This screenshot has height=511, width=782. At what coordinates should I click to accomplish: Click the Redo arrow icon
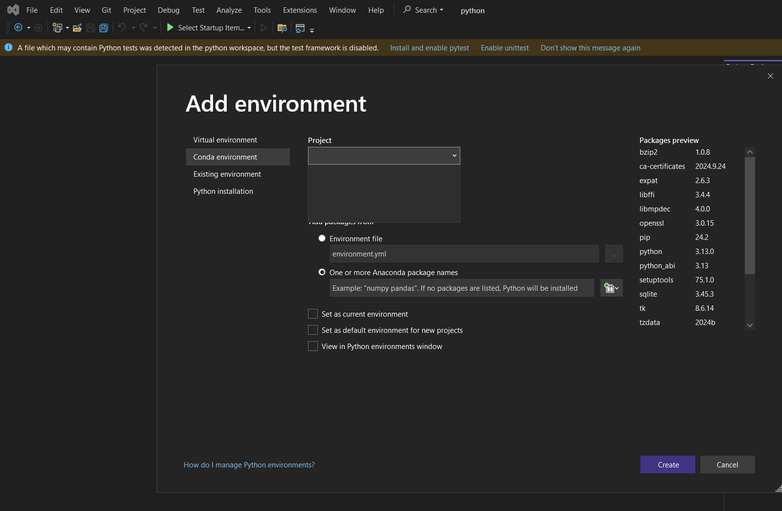pos(143,28)
